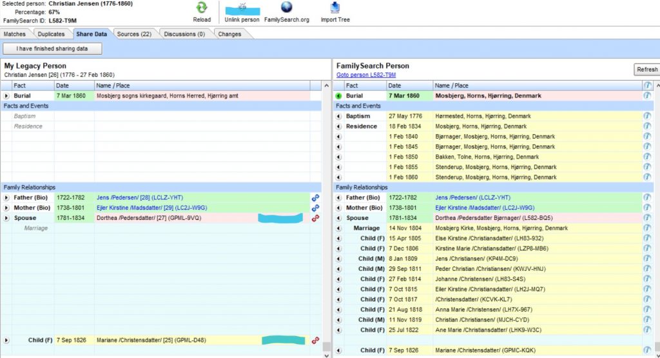Click I have finished sharing data button
660x358 pixels.
click(x=52, y=48)
